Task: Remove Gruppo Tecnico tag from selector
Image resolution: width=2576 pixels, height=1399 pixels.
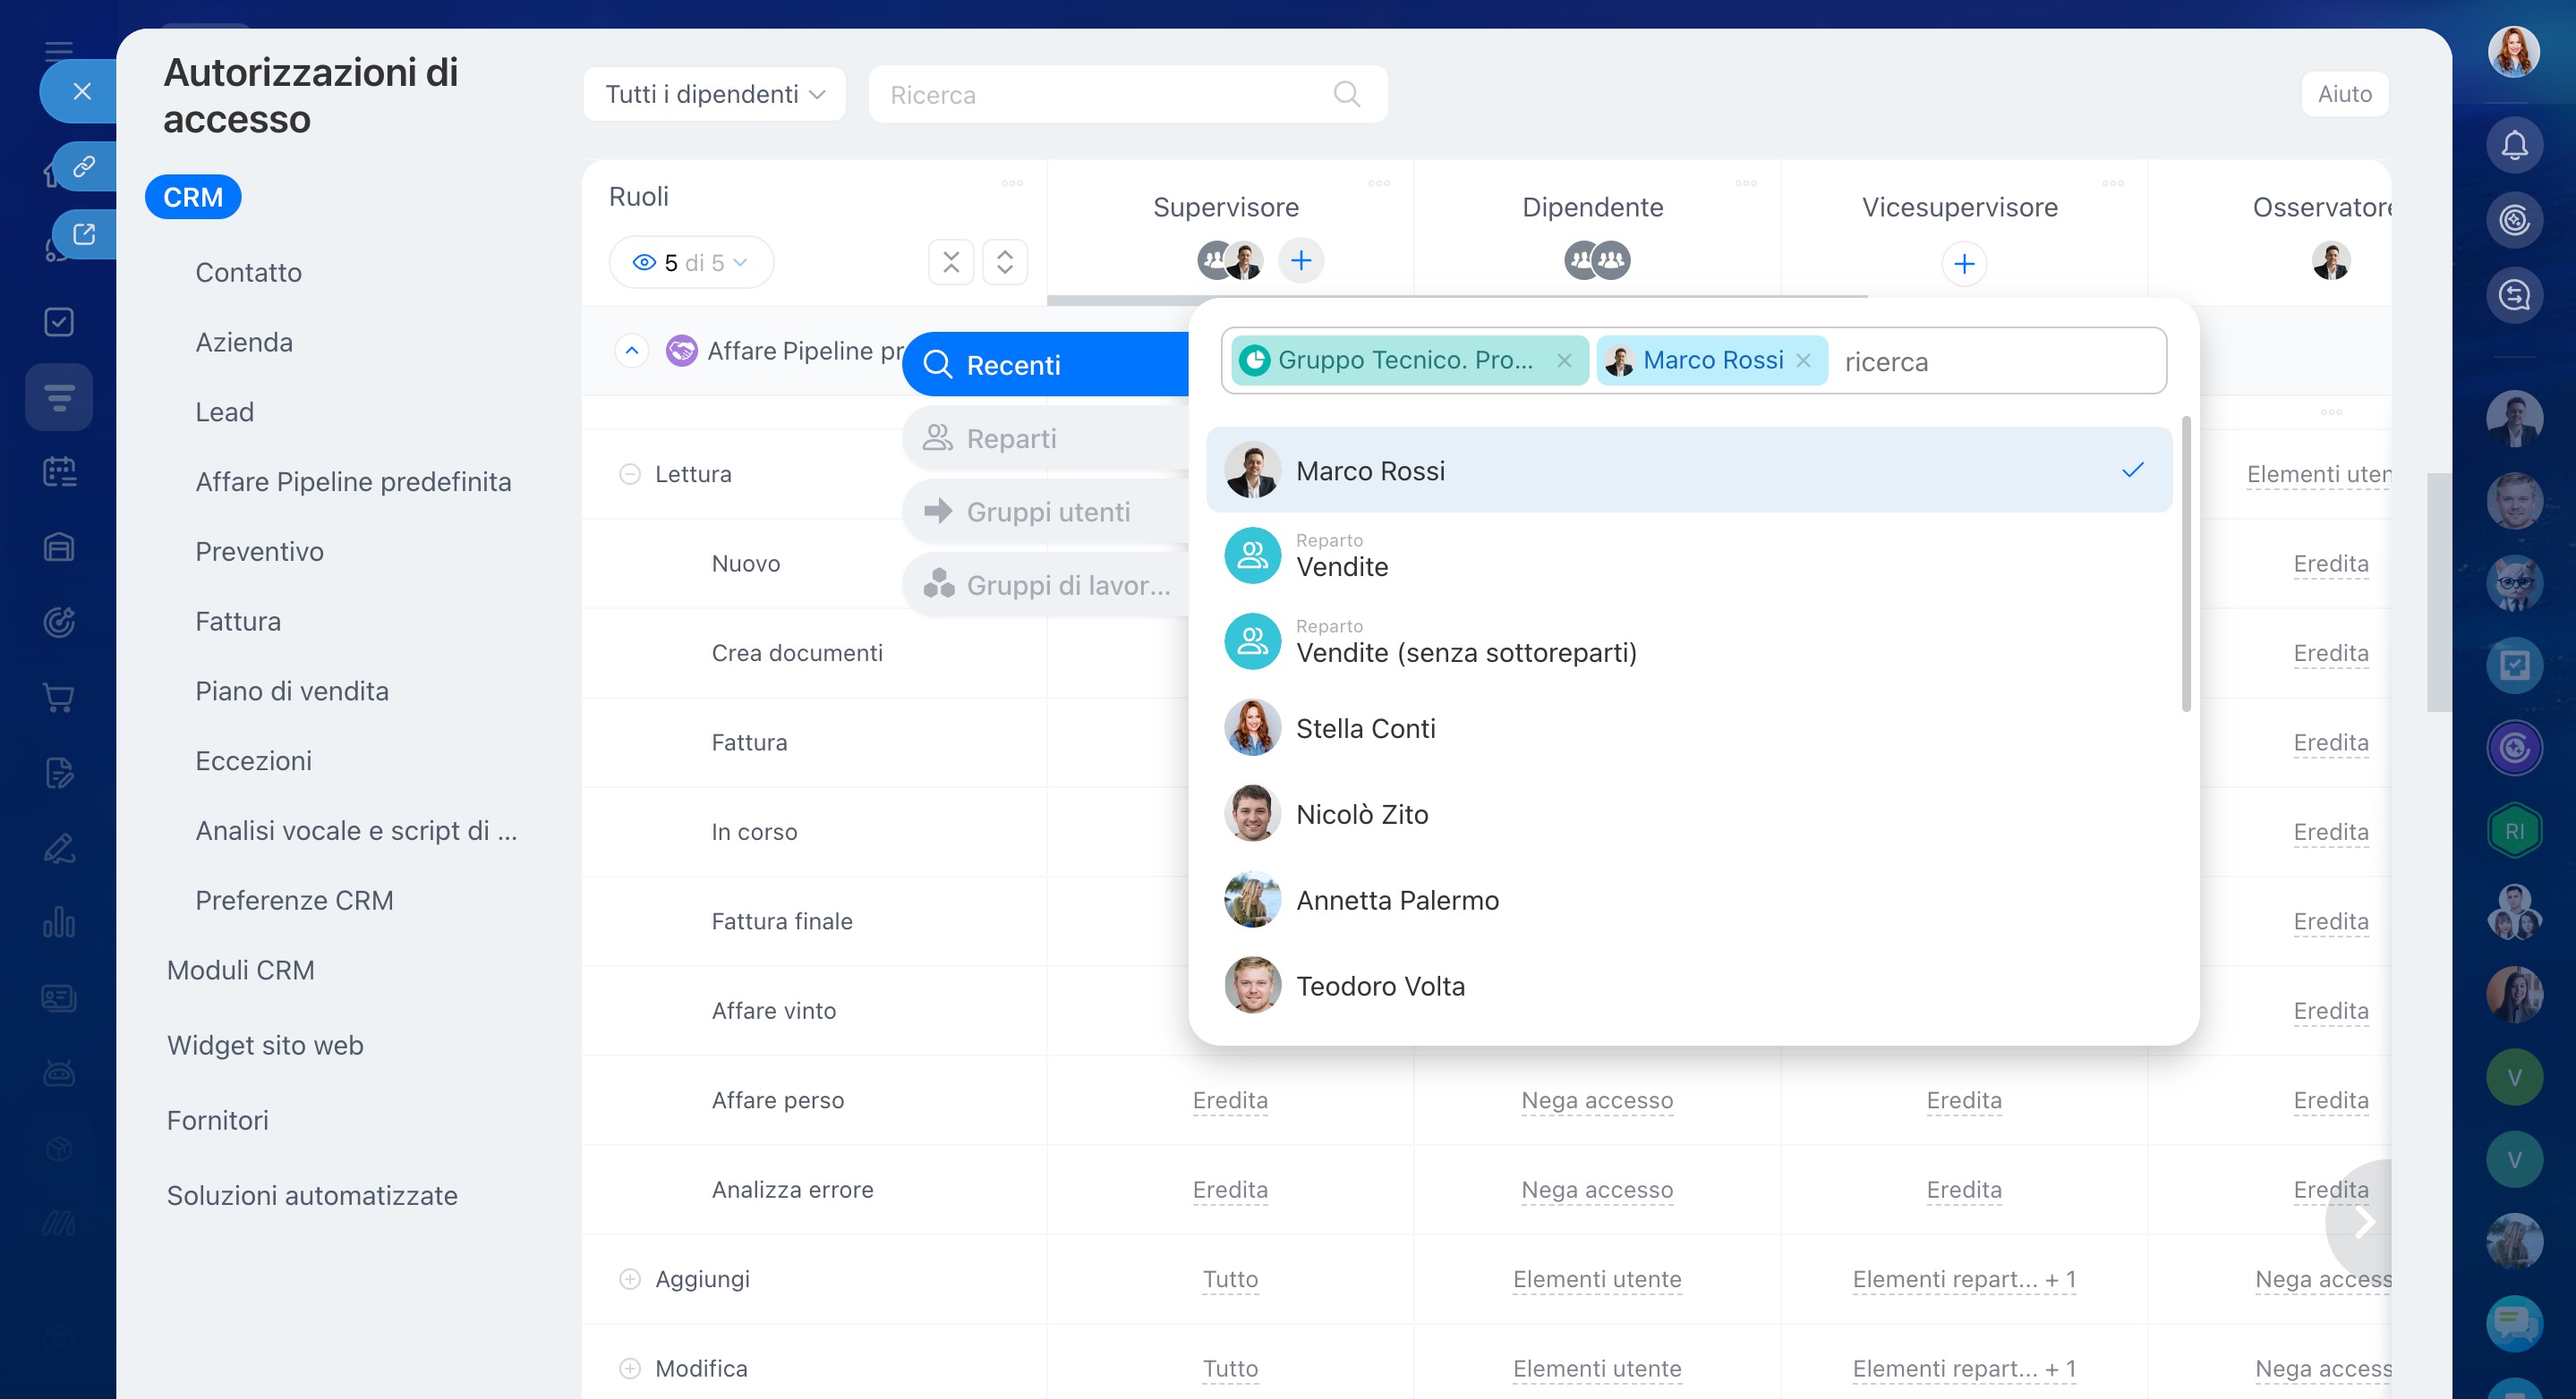Action: point(1564,360)
